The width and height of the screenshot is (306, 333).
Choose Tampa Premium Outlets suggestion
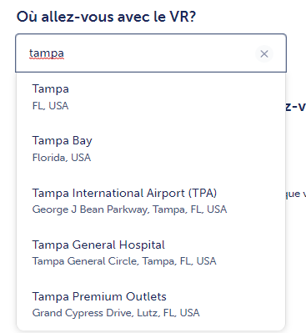pyautogui.click(x=151, y=305)
